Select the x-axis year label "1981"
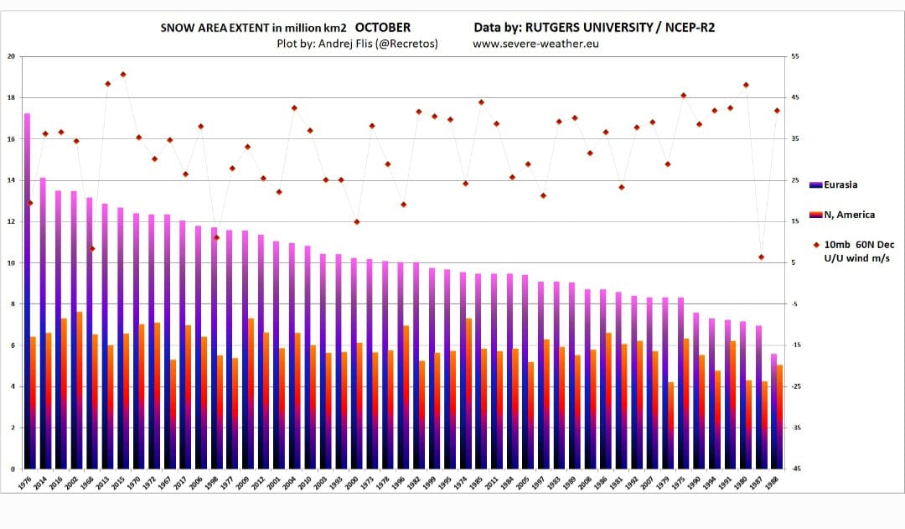 (617, 483)
